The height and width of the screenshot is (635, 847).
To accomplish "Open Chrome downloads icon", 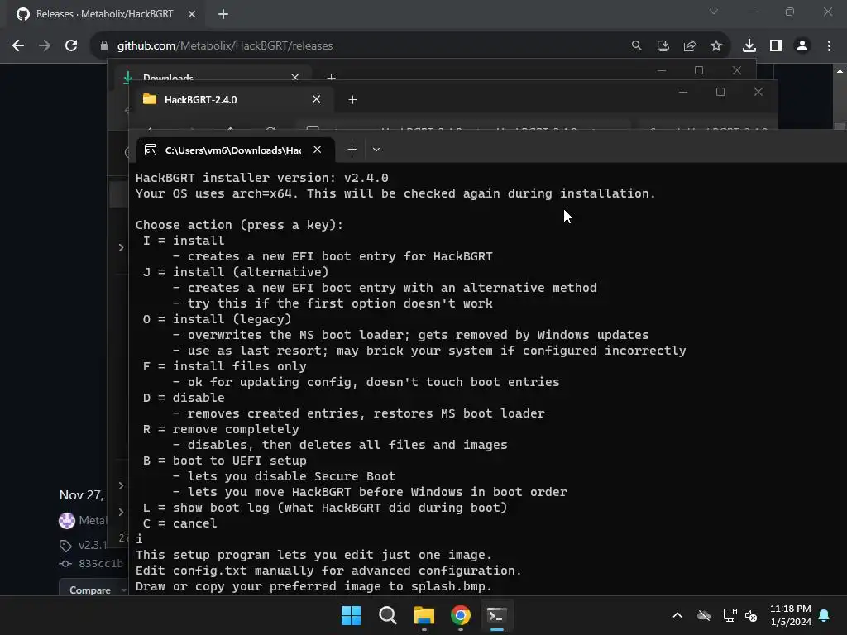I will pos(749,46).
